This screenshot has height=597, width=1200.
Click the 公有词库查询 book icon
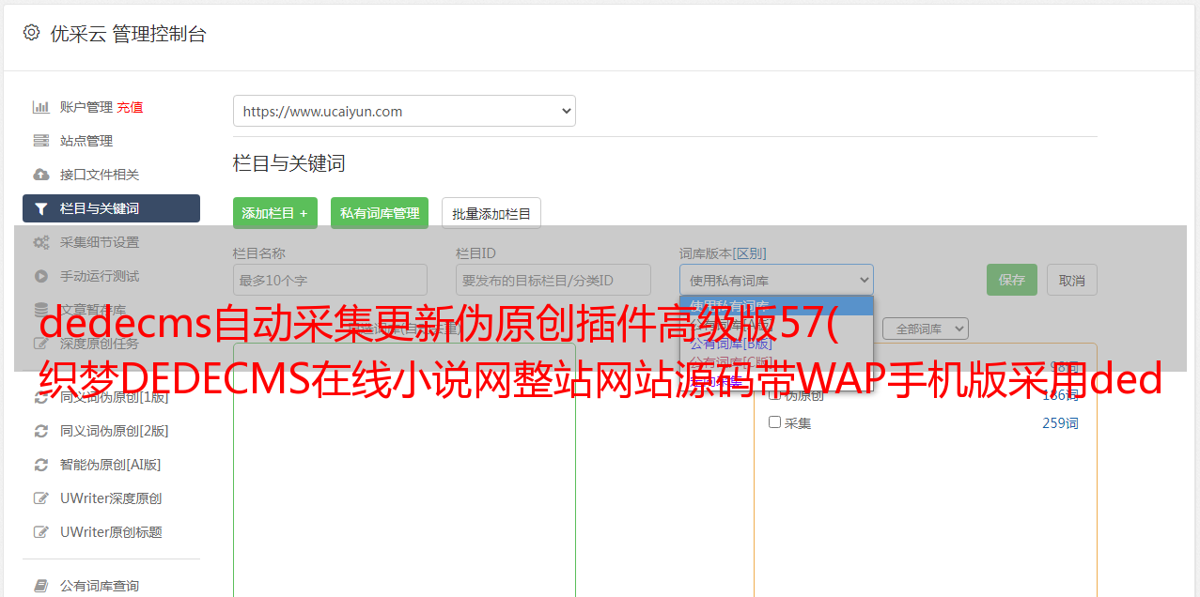pos(40,586)
